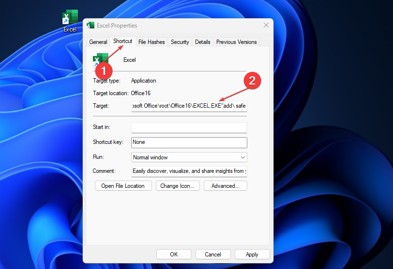This screenshot has height=269, width=393.
Task: Click the Comment text field
Action: pyautogui.click(x=189, y=171)
